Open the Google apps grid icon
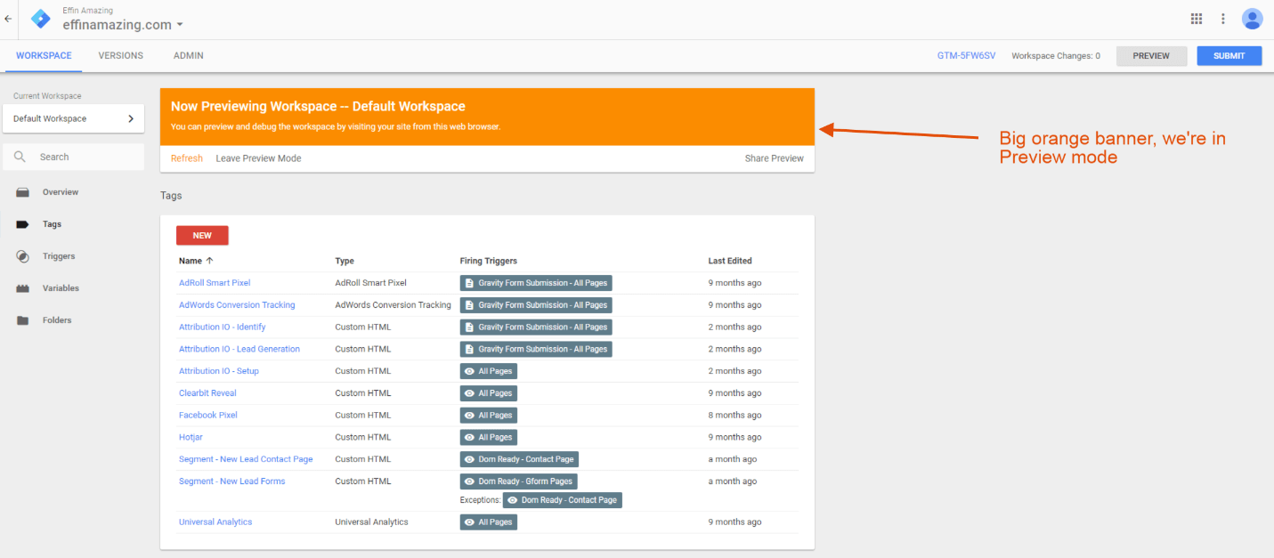The height and width of the screenshot is (558, 1274). (1196, 18)
